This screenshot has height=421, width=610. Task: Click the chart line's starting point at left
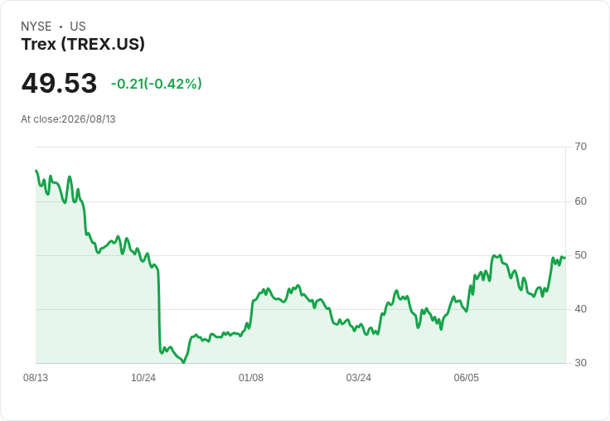pyautogui.click(x=36, y=171)
